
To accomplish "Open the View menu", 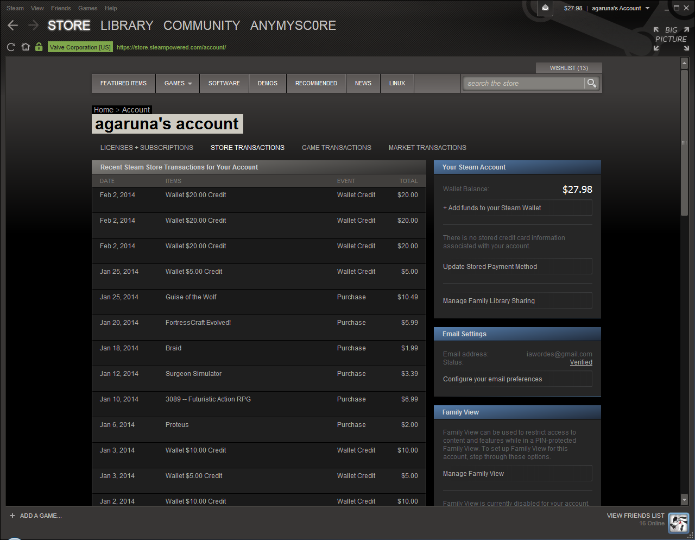I will click(x=37, y=8).
